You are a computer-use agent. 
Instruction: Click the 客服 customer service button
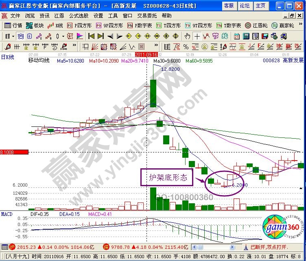tap(229, 6)
